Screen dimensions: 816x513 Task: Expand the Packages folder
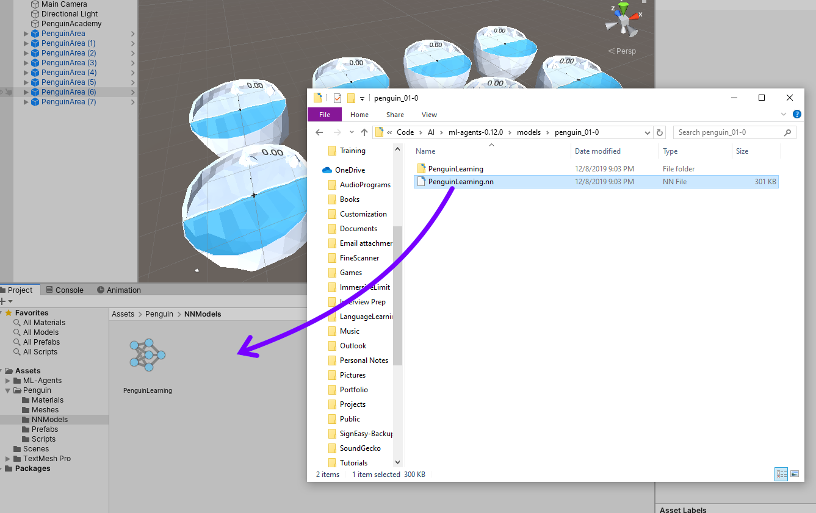(2, 468)
